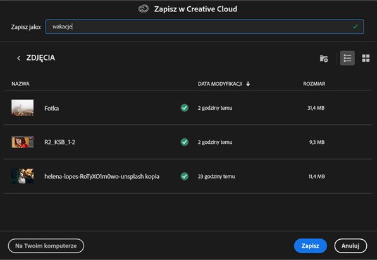
Task: Select the Fotka thumbnail
Action: (x=23, y=108)
